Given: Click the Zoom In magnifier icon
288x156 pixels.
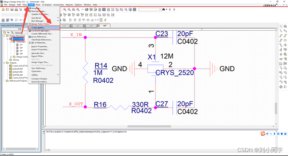Looking at the screenshot, I should pos(65,10).
